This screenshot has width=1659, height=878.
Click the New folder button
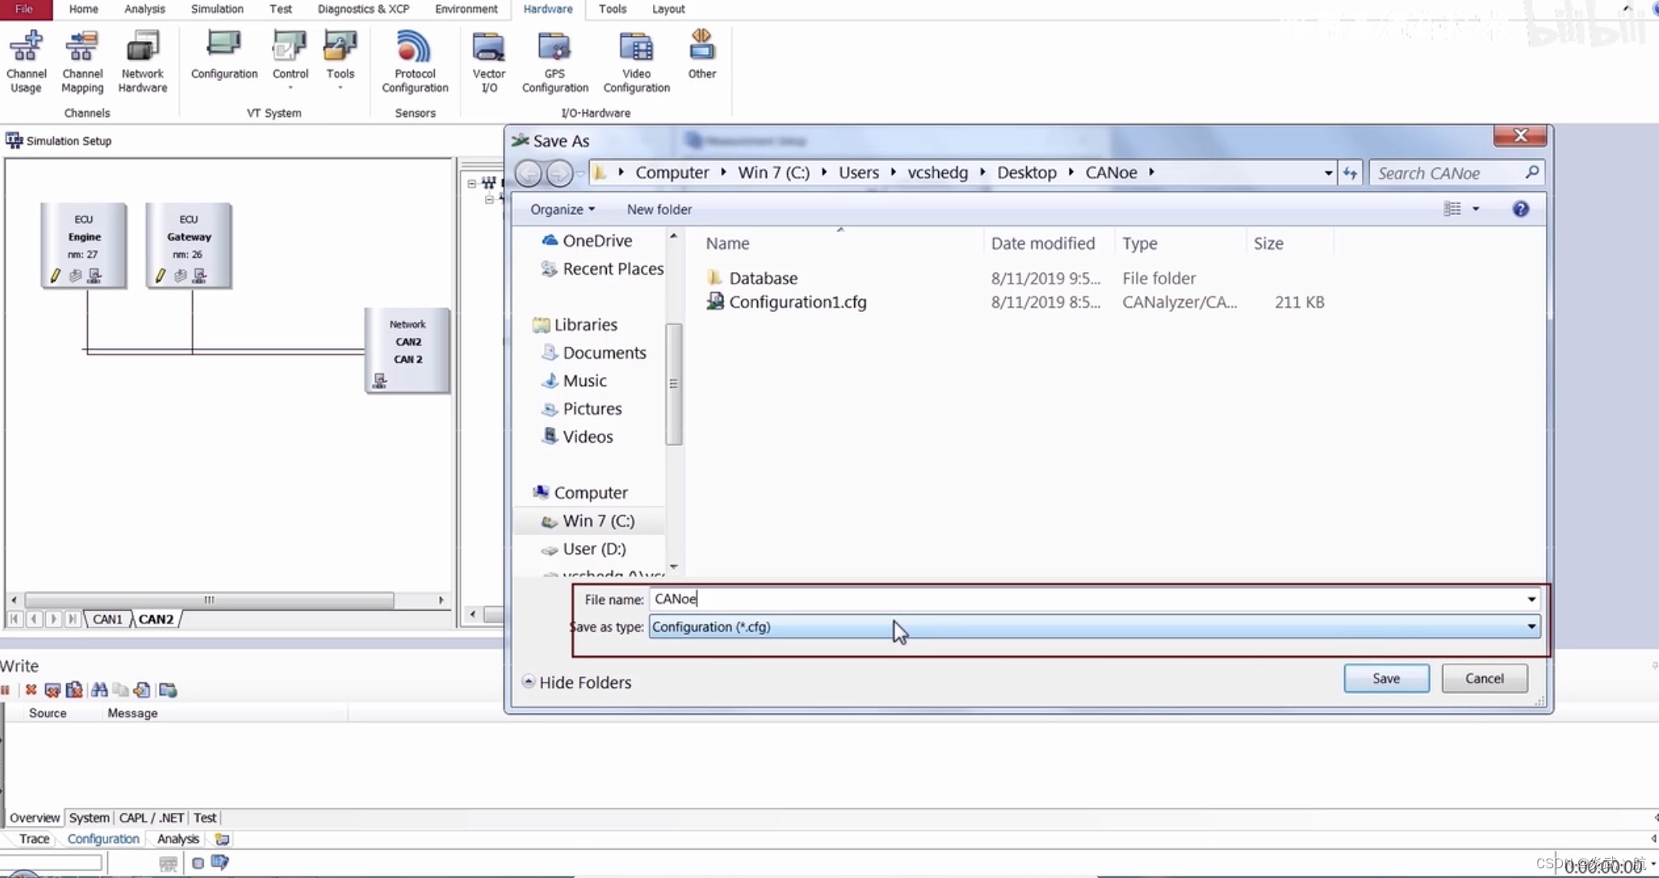pos(659,209)
